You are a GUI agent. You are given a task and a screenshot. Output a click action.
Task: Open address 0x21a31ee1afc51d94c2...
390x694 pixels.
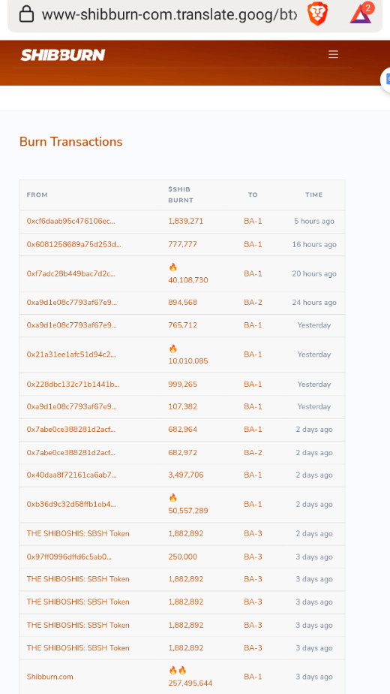(72, 355)
